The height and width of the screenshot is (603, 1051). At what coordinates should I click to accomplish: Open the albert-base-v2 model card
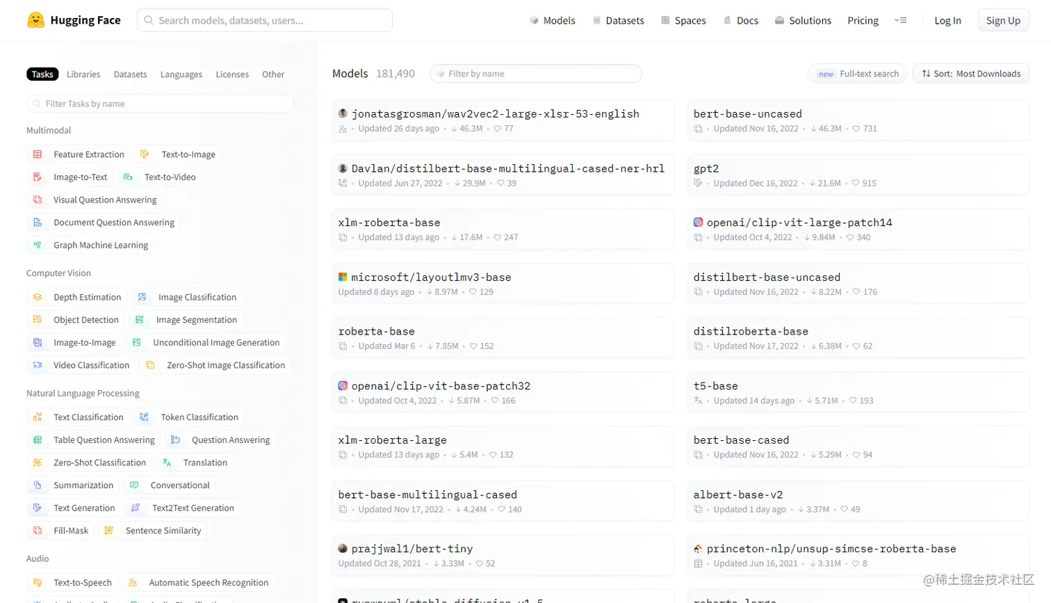point(858,501)
